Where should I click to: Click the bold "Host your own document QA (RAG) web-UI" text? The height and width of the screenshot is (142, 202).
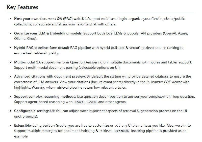pos(50,19)
